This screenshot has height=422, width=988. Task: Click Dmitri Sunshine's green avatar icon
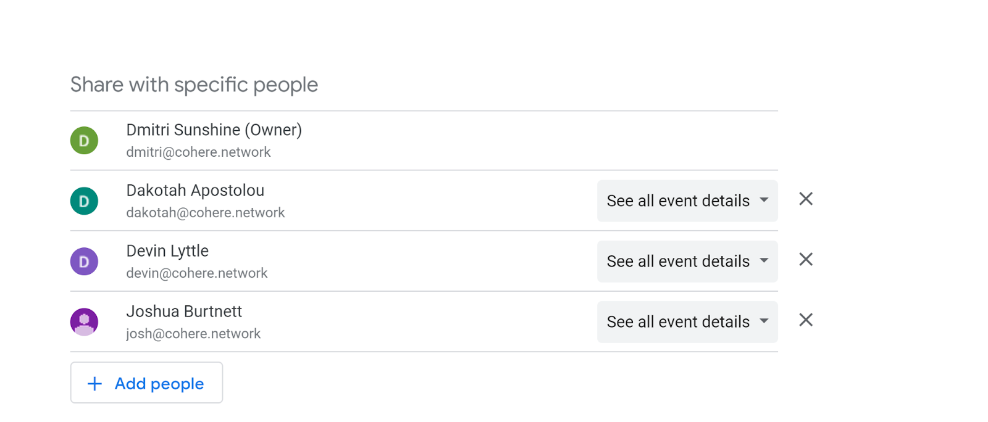pyautogui.click(x=84, y=141)
